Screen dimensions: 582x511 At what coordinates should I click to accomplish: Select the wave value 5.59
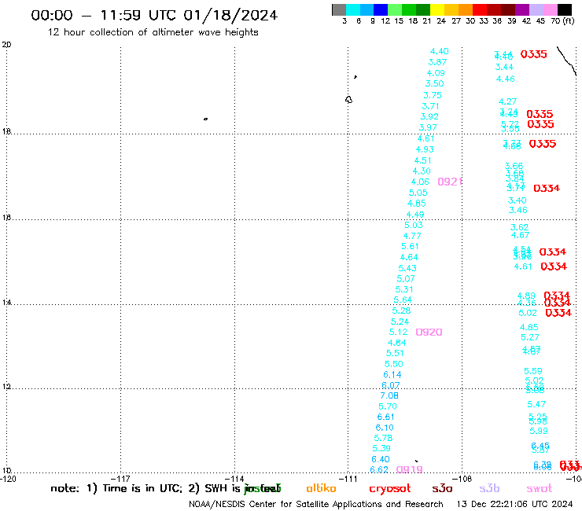(533, 372)
